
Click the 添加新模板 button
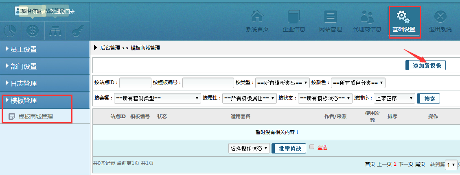(426, 65)
